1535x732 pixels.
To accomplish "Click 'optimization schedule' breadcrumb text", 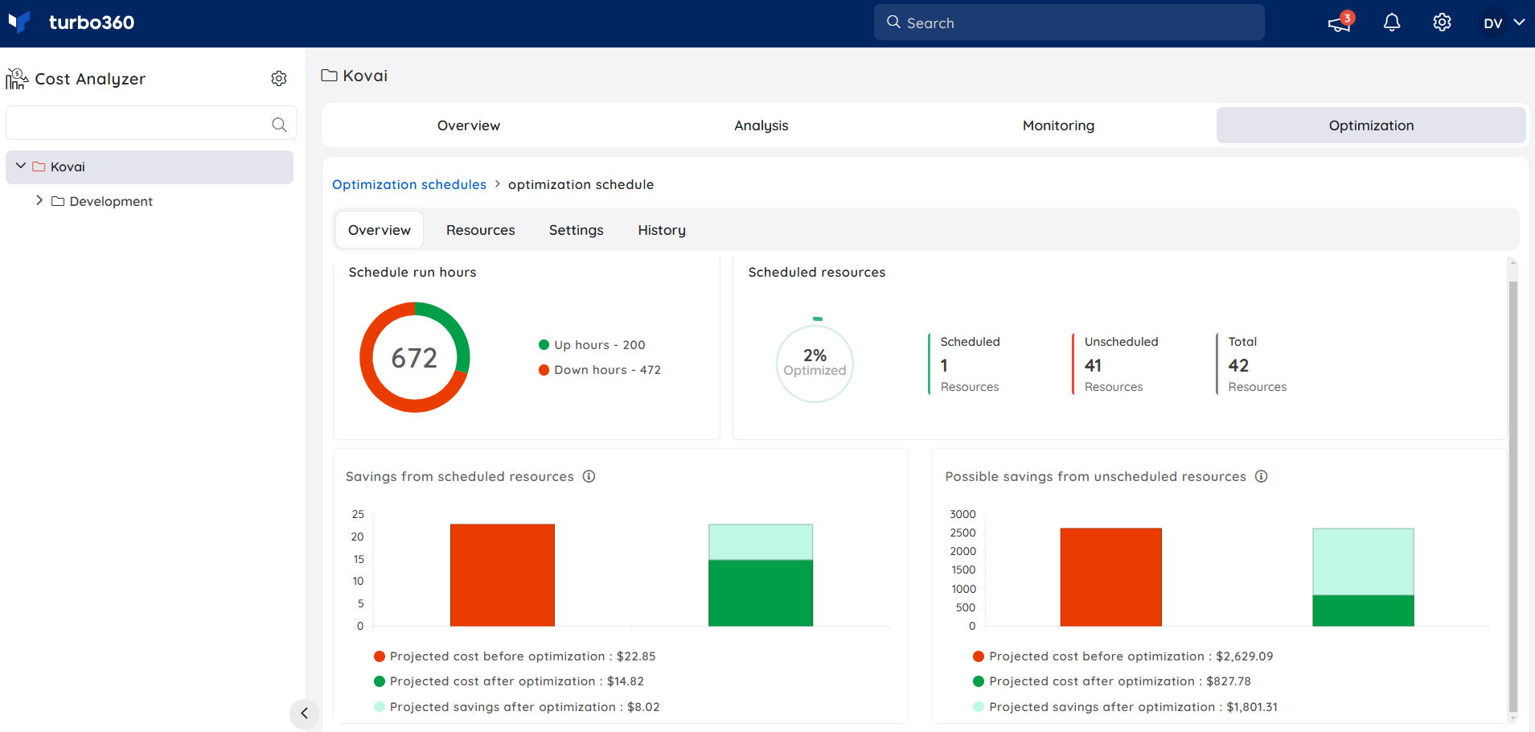I will tap(581, 184).
